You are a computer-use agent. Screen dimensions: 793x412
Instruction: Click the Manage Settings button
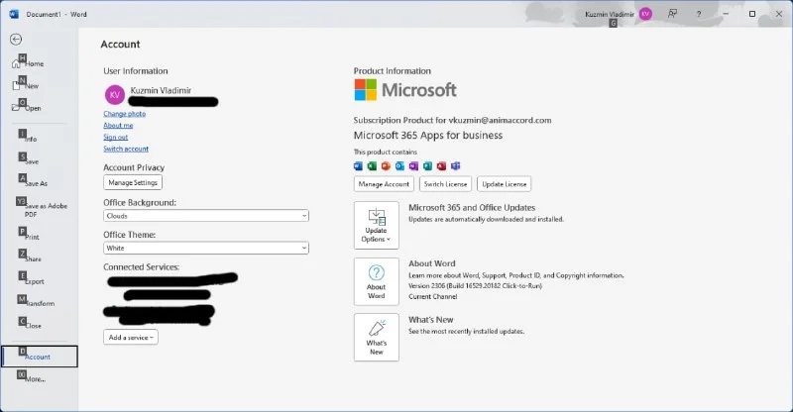(x=132, y=183)
